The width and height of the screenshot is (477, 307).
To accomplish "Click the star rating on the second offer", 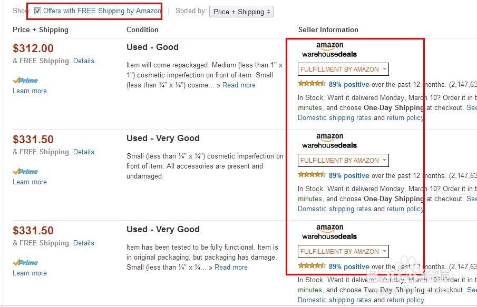I will pyautogui.click(x=311, y=175).
